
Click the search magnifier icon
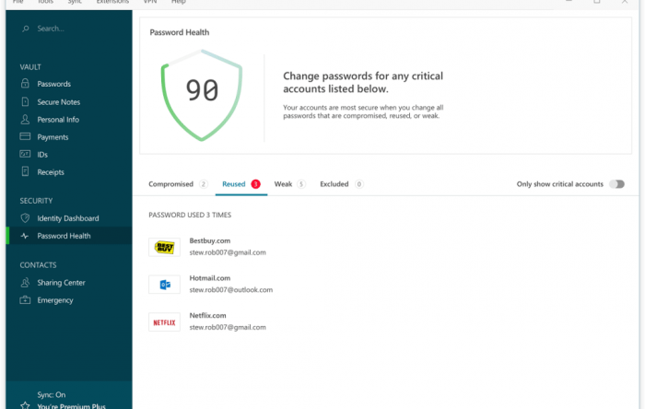click(x=26, y=29)
